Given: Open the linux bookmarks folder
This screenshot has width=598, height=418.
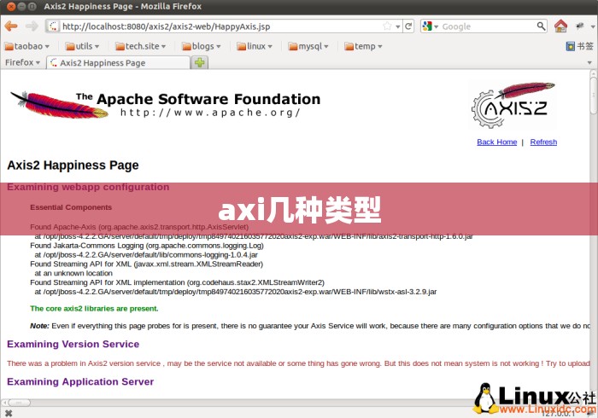Looking at the screenshot, I should [x=255, y=46].
